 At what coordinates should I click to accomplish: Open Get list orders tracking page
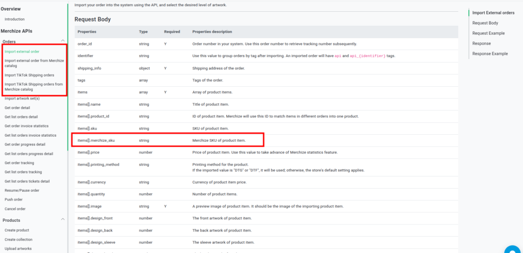point(23,172)
